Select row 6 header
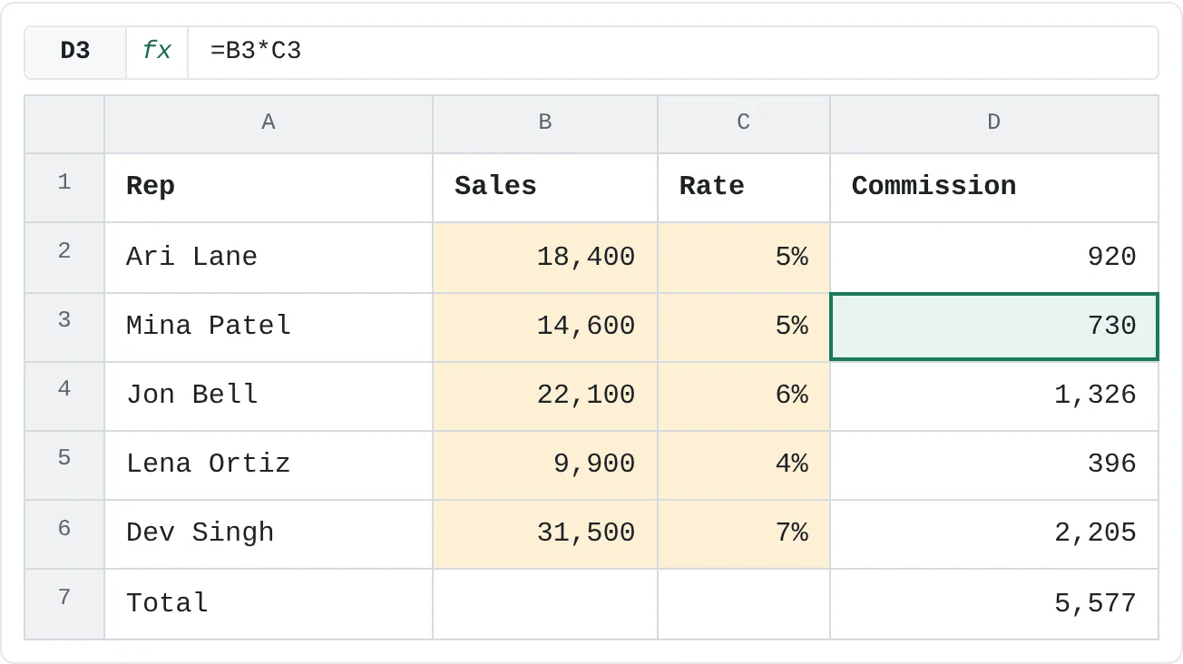Image resolution: width=1183 pixels, height=664 pixels. 64,533
